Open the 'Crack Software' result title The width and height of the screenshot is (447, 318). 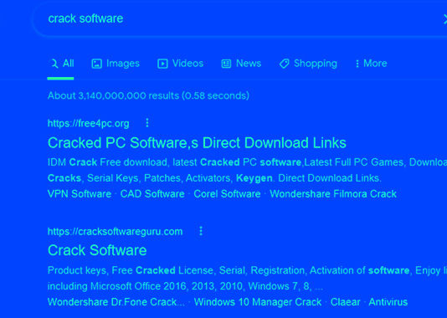pyautogui.click(x=97, y=250)
